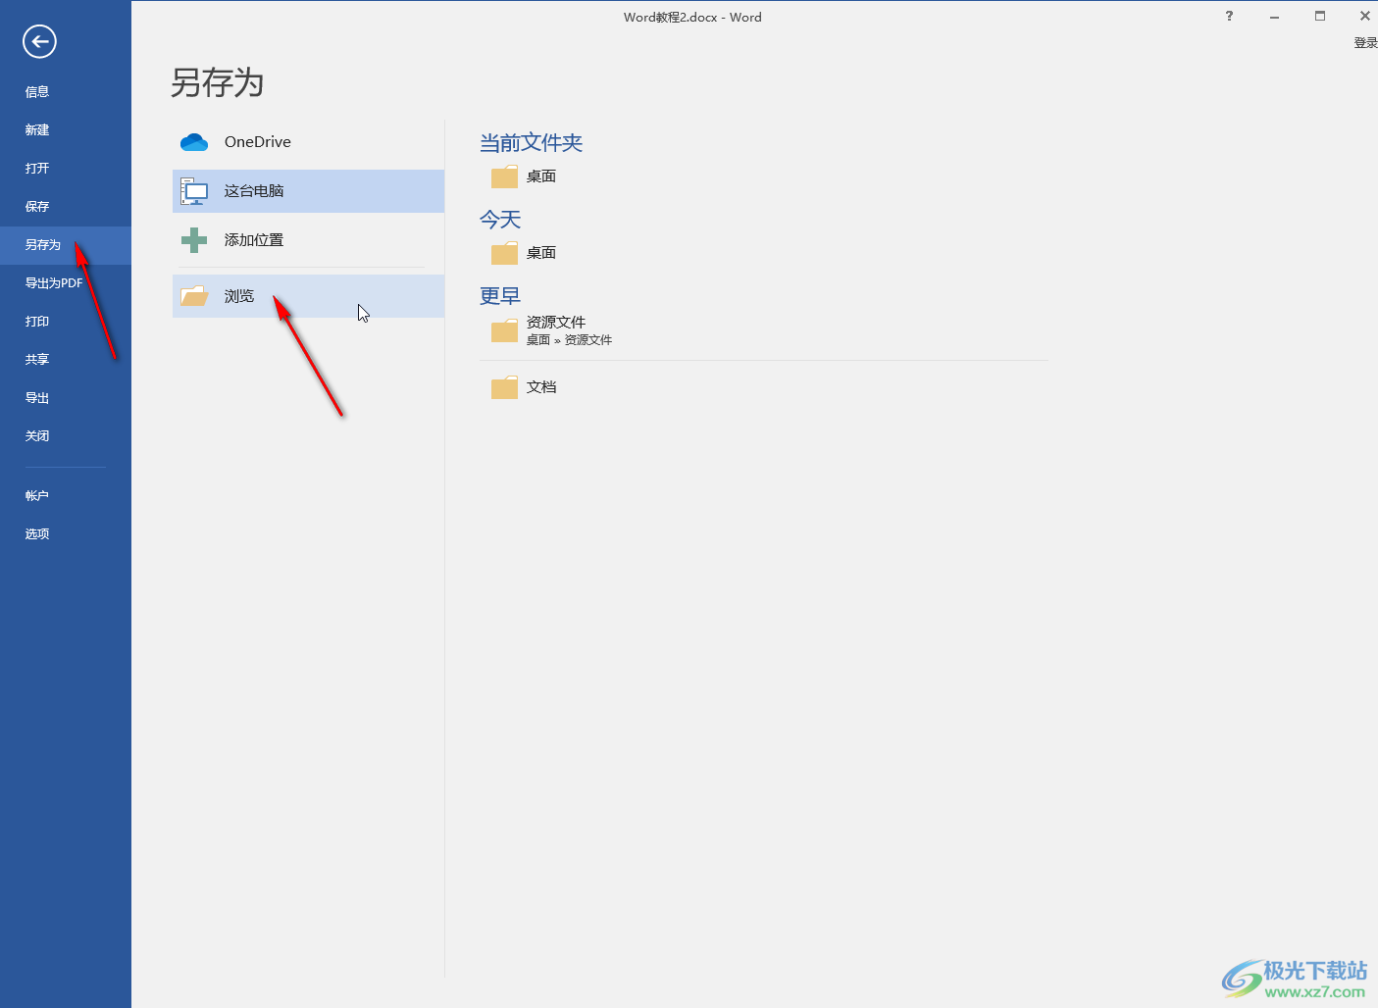Click folder icon under 当前文件夹

click(x=504, y=176)
